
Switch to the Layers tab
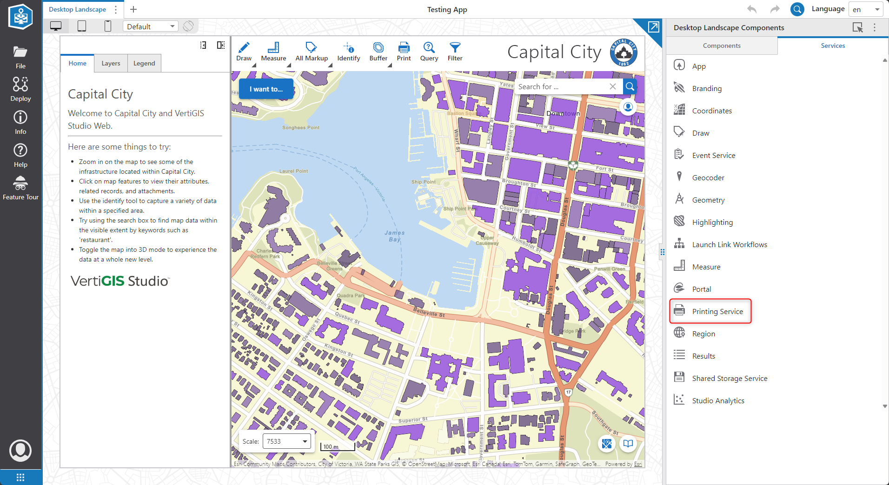point(111,63)
